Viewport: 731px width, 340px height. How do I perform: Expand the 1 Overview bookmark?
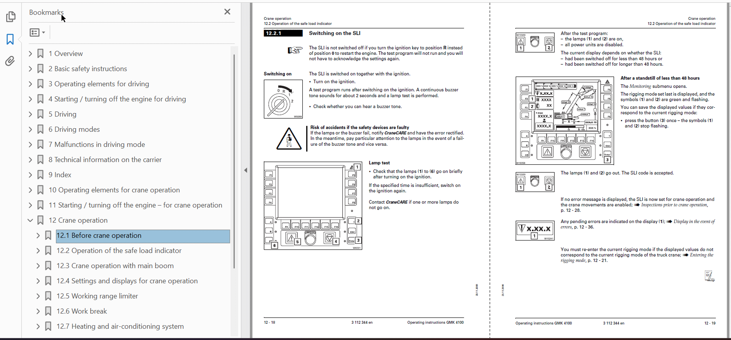click(30, 54)
